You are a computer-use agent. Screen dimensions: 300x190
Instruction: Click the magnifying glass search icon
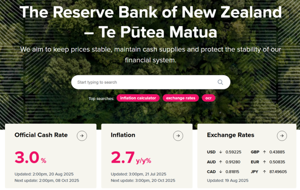coord(220,82)
